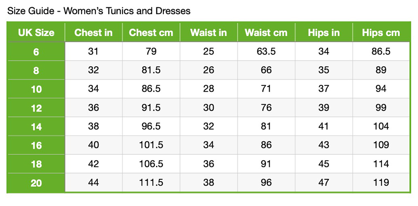Viewport: 418px width, 206px height.
Task: Select the UK size 10 row label
Action: pos(36,89)
